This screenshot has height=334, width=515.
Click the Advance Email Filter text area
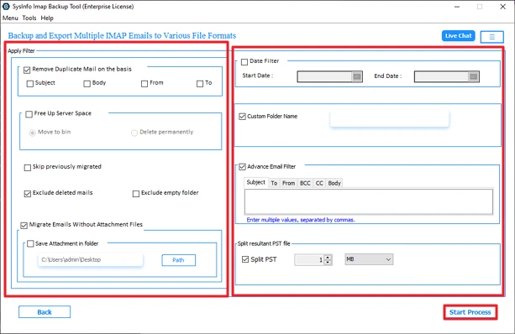[369, 201]
